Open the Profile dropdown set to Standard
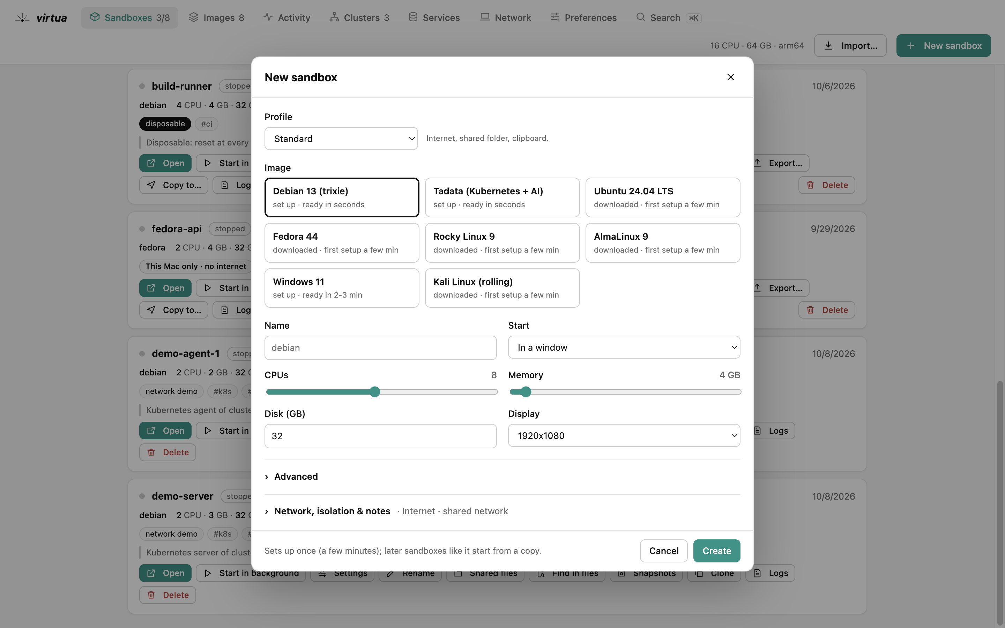Screen dimensions: 1005x628 (341, 138)
